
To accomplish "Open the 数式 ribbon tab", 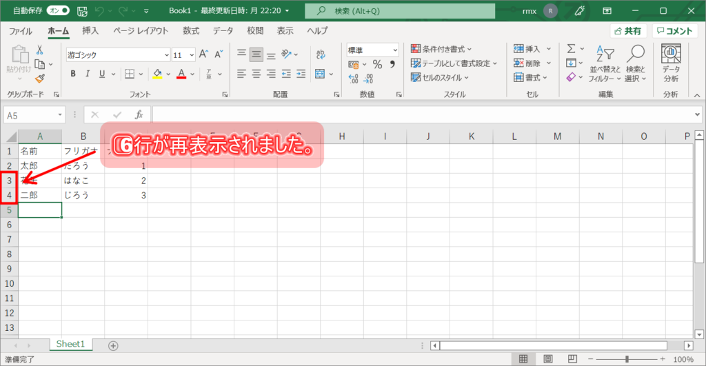I will click(x=191, y=31).
